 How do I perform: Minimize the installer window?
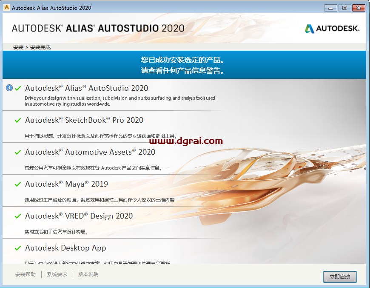coord(330,8)
